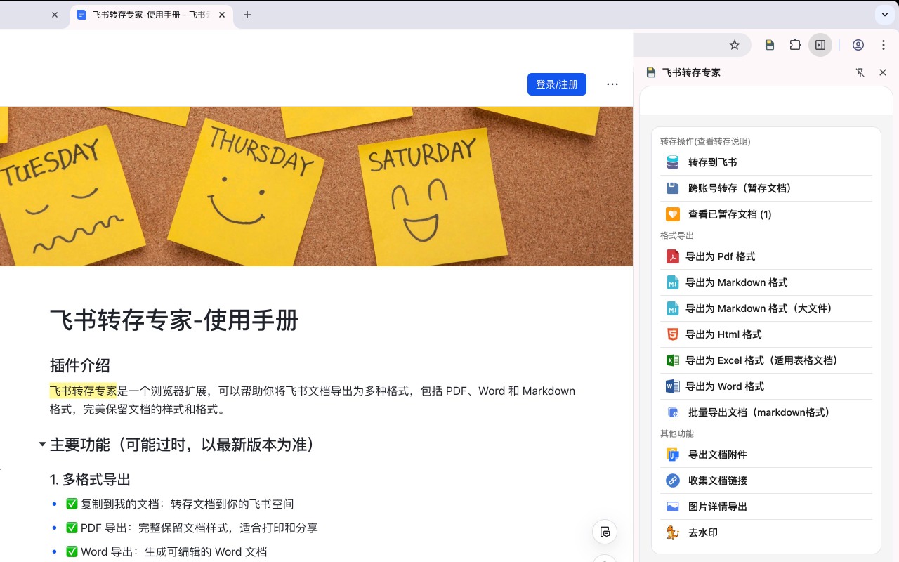
Task: Select 导出为 Word 格式 export option
Action: coord(724,386)
